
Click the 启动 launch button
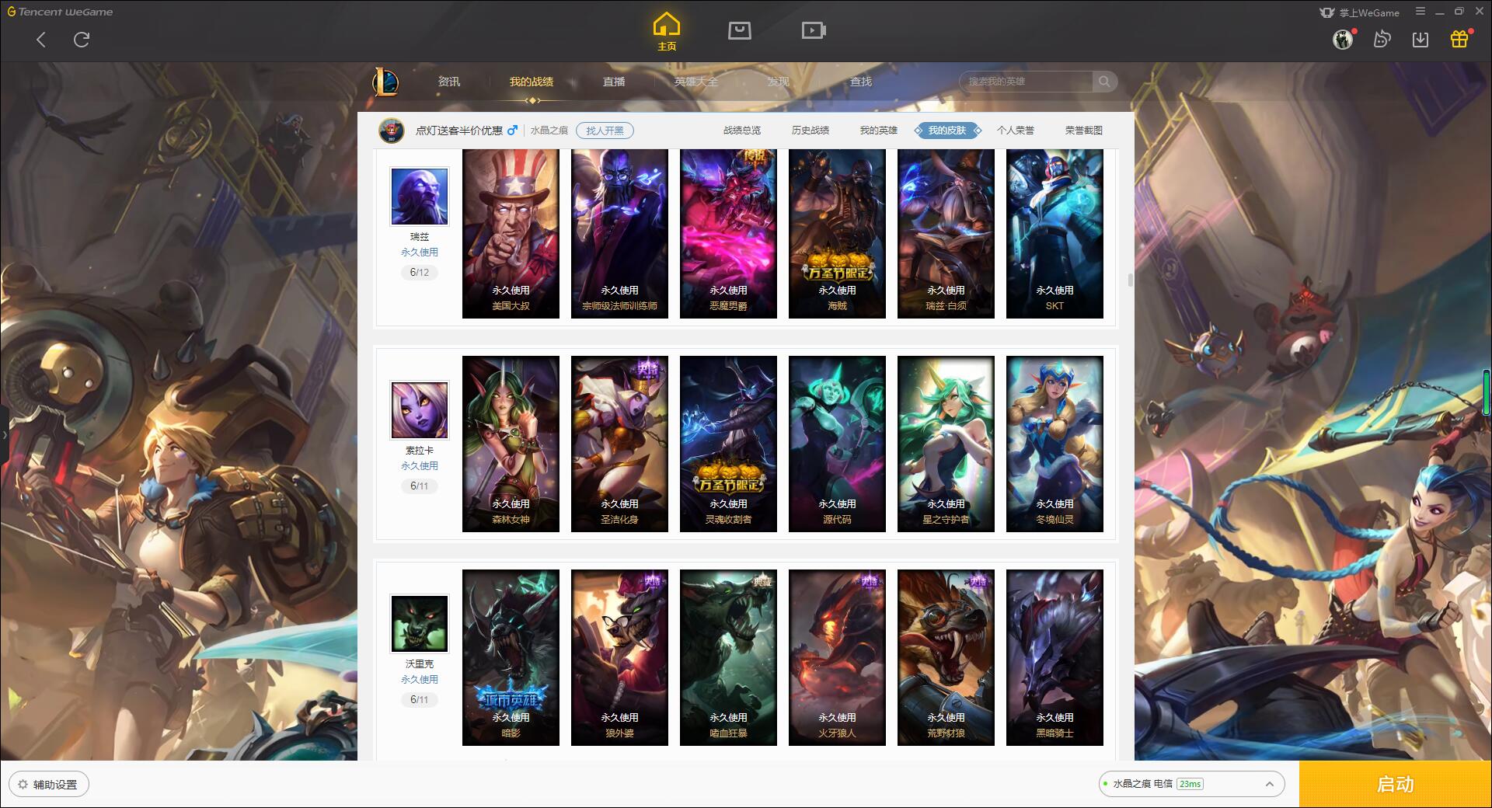click(x=1396, y=785)
